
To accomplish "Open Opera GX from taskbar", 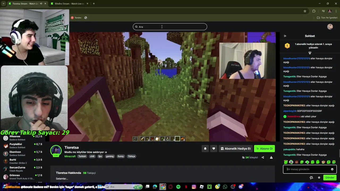I will (x=171, y=187).
